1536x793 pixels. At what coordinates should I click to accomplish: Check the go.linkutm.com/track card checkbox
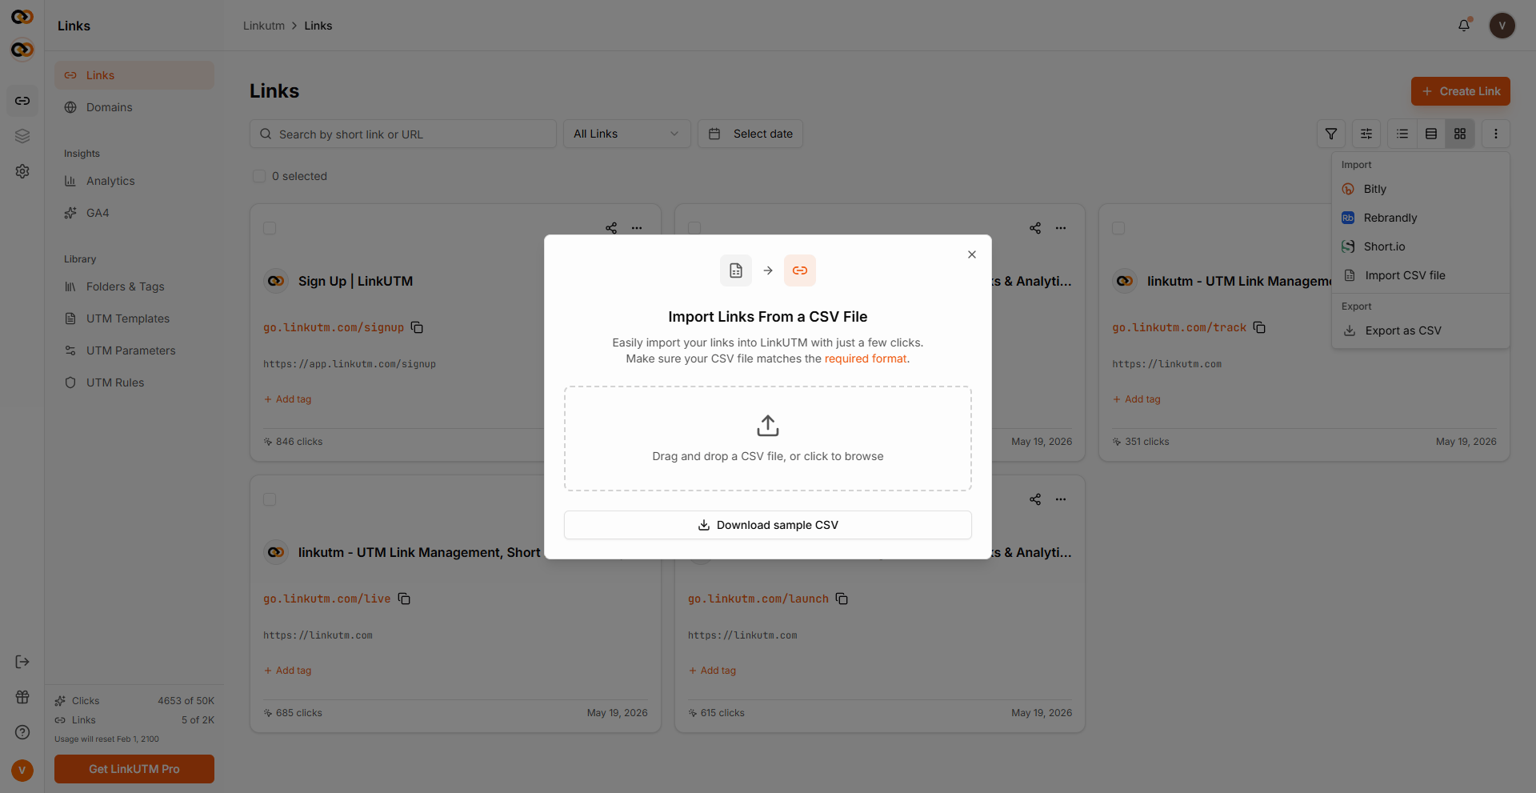1118,228
